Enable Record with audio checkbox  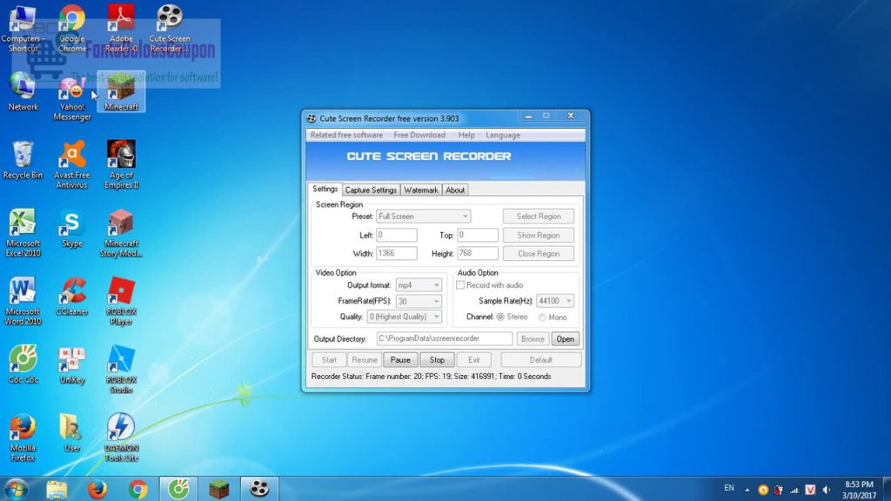[460, 285]
